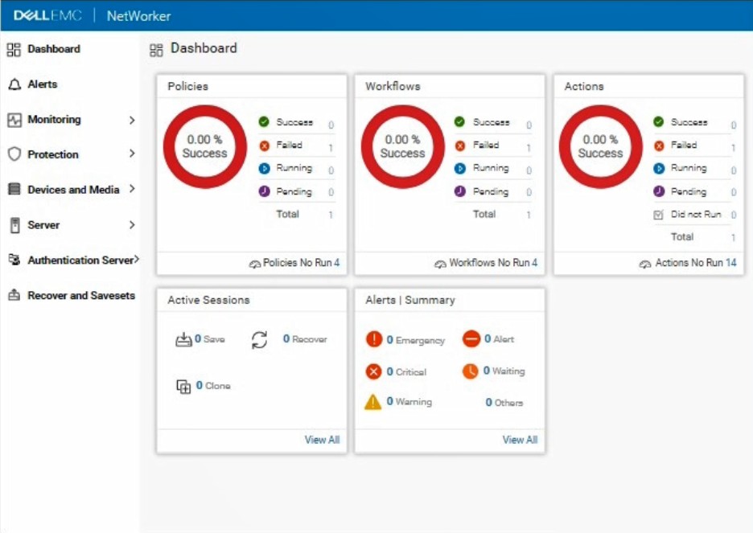Image resolution: width=753 pixels, height=533 pixels.
Task: Open View All in Active Sessions
Action: [x=322, y=440]
